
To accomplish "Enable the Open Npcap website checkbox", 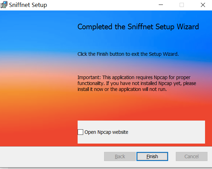I will click(x=80, y=132).
